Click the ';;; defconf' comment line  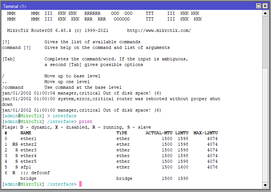pyautogui.click(x=35, y=173)
